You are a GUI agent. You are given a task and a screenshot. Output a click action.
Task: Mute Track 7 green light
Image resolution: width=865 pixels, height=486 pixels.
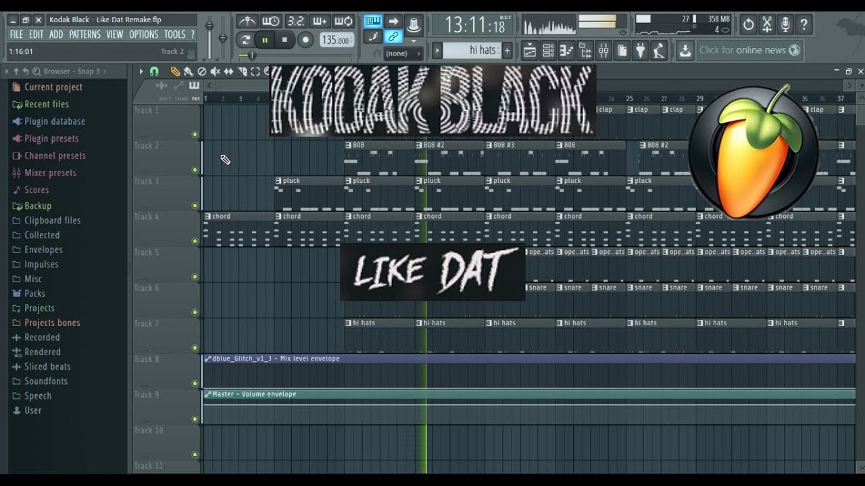[x=195, y=348]
